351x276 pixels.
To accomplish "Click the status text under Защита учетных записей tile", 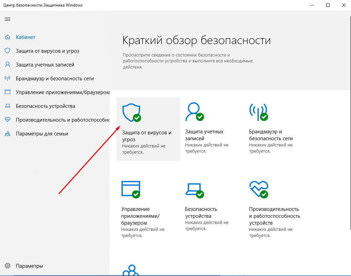I will pyautogui.click(x=206, y=148).
